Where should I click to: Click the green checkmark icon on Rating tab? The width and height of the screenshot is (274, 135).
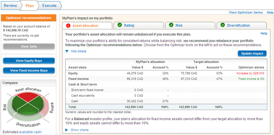coord(120,26)
